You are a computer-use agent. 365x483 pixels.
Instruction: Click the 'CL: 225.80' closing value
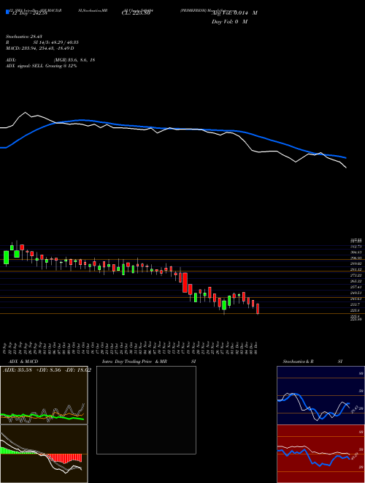[136, 13]
